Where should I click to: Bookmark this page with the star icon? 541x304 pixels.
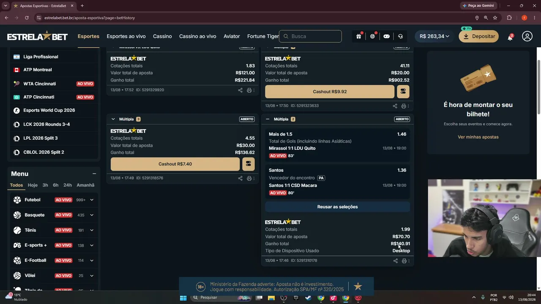495,18
